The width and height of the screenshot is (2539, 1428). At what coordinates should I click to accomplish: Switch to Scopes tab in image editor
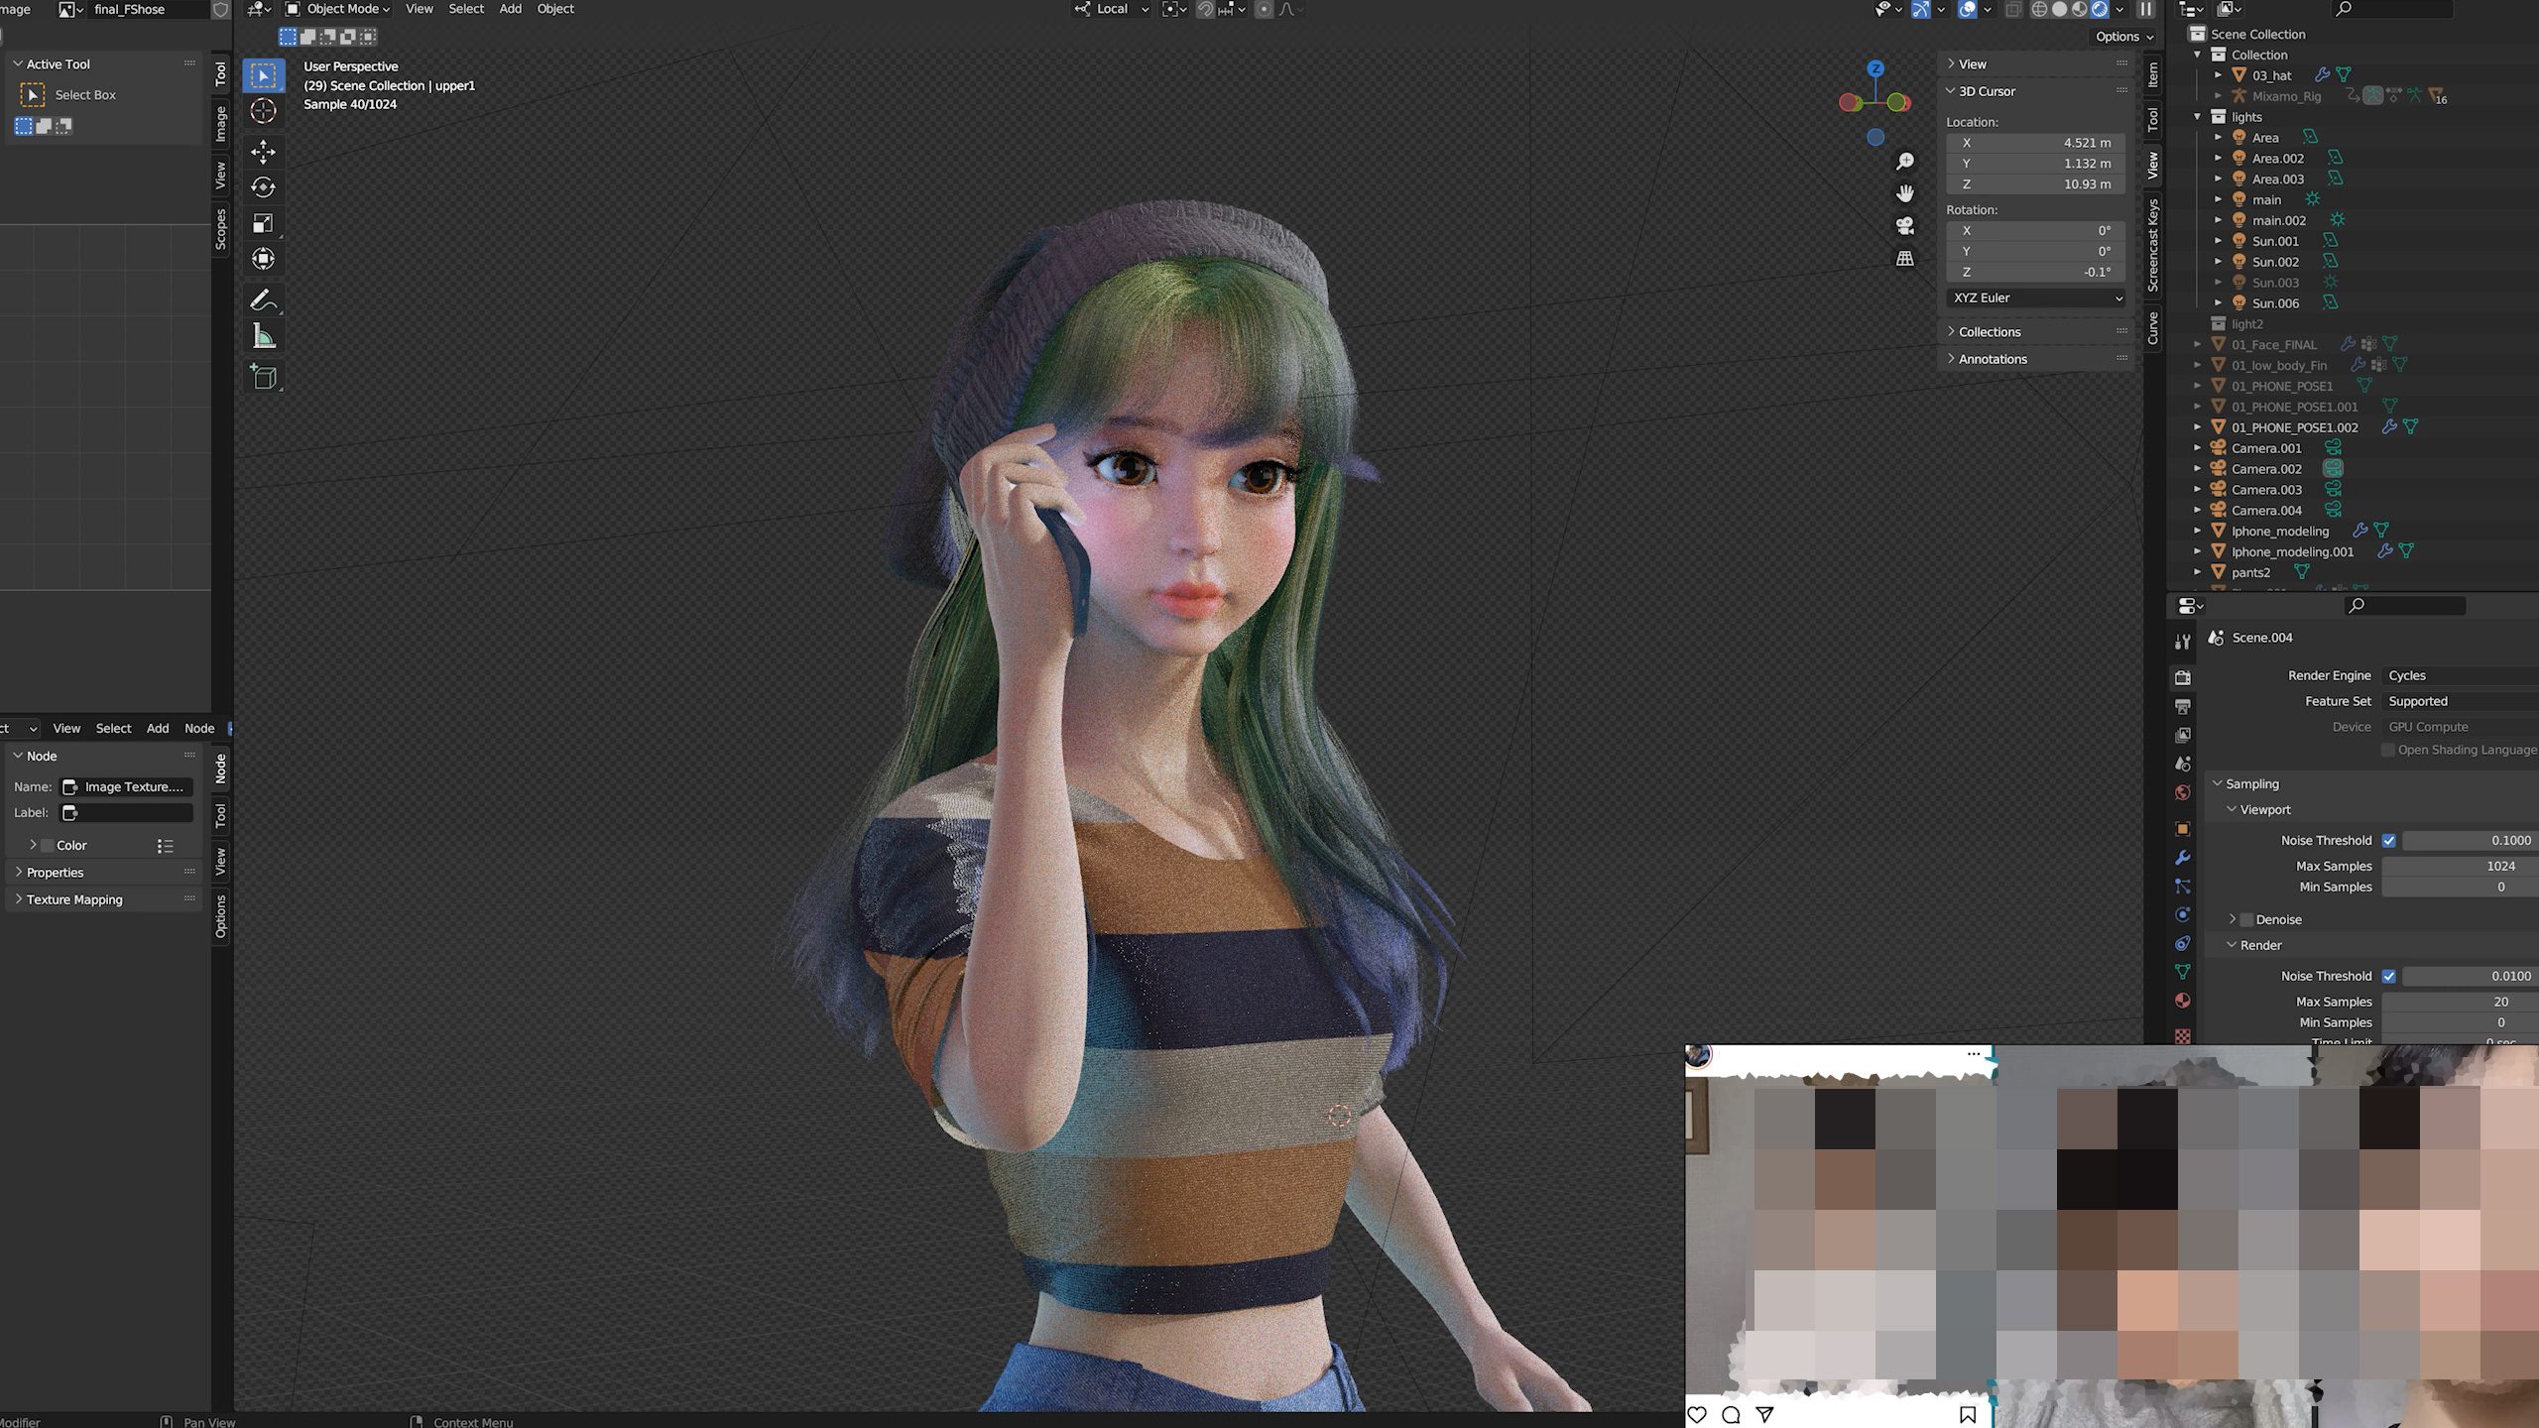pyautogui.click(x=221, y=229)
